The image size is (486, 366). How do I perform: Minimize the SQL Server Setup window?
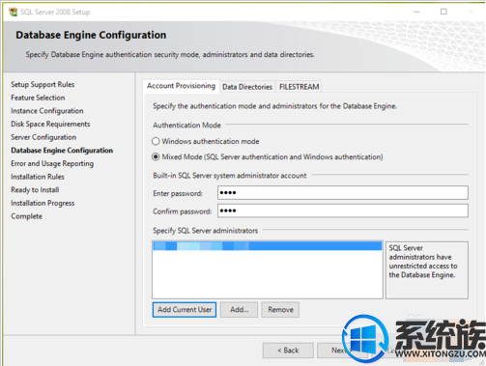416,12
